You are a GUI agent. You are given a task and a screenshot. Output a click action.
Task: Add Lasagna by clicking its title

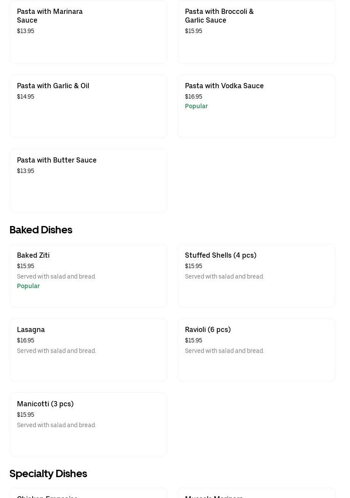(x=31, y=330)
